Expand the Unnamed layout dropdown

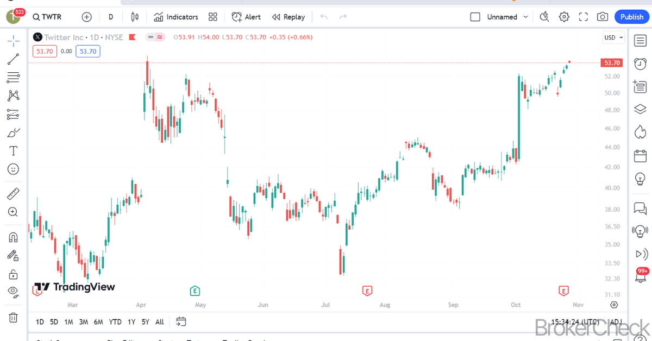coord(525,17)
